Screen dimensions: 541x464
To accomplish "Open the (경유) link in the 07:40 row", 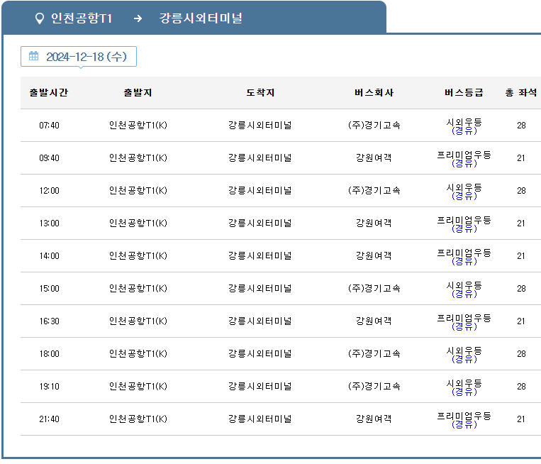I will point(464,131).
